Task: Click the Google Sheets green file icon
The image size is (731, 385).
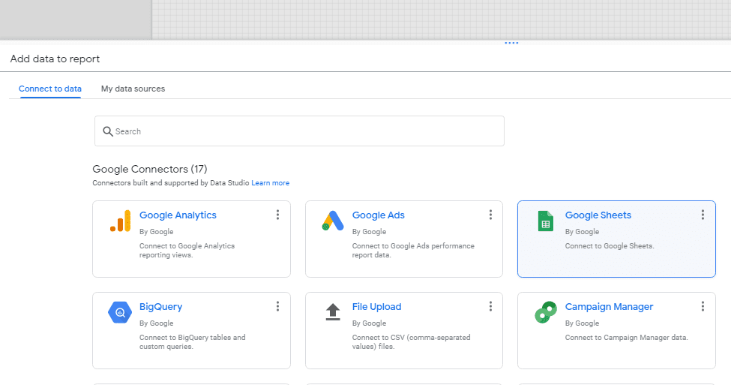Action: click(546, 221)
